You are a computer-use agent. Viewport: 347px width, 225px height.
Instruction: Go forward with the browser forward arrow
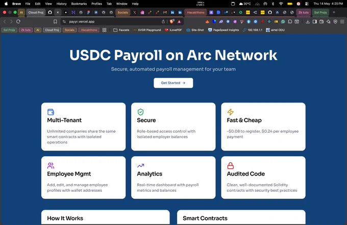(11, 21)
